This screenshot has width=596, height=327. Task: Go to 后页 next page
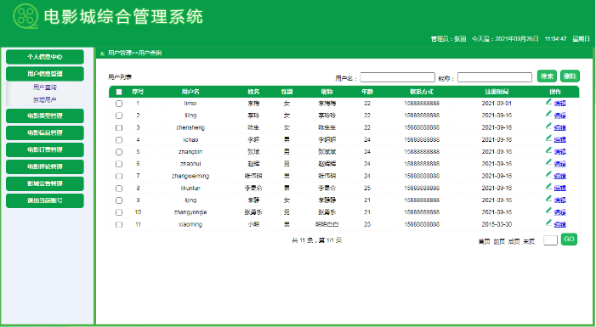[x=514, y=241]
